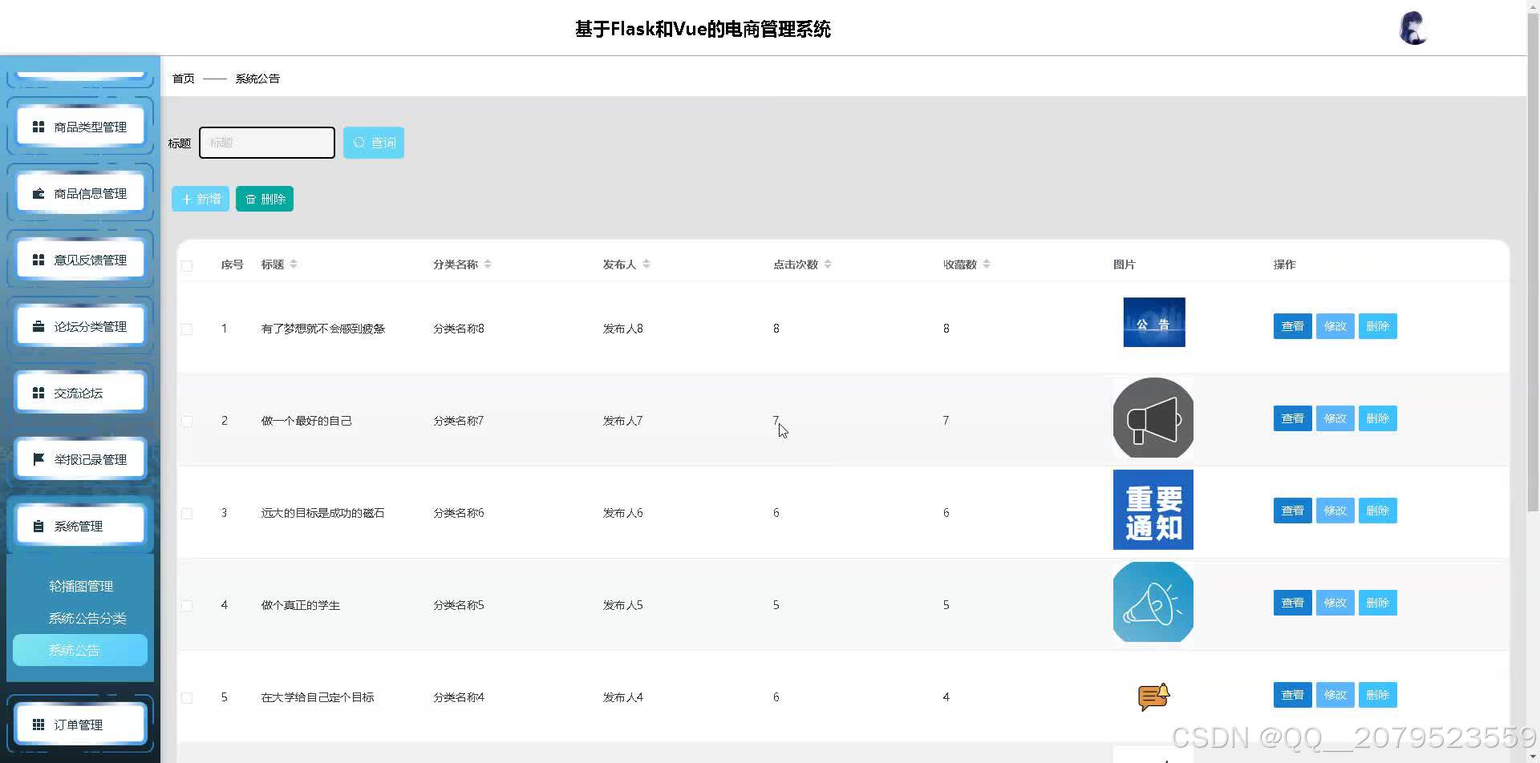Check the checkbox for row 4

point(187,605)
